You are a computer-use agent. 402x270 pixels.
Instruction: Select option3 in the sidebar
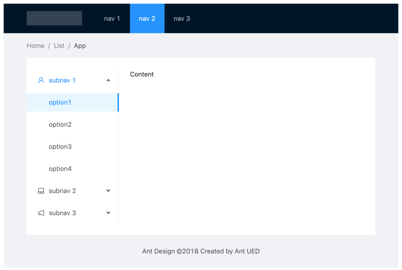60,146
